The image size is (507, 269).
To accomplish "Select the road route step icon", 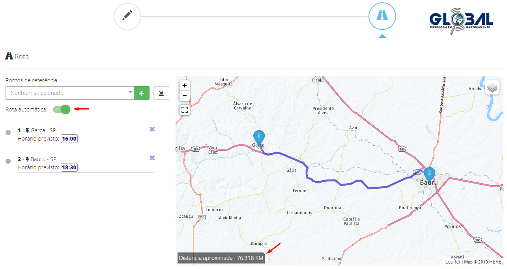I will 382,16.
